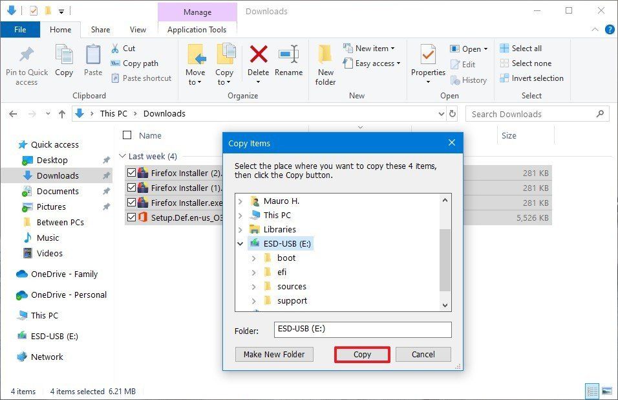Image resolution: width=618 pixels, height=400 pixels.
Task: Click inside the Folder name field
Action: pos(362,330)
